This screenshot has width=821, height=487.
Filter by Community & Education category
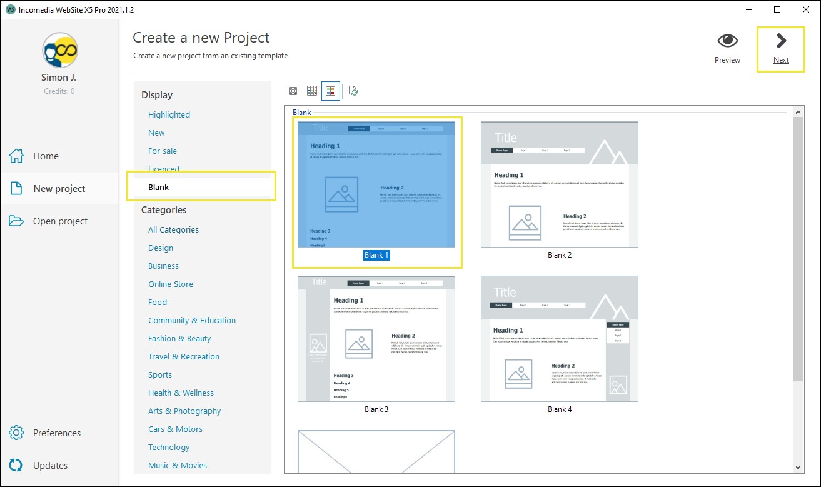pos(192,321)
